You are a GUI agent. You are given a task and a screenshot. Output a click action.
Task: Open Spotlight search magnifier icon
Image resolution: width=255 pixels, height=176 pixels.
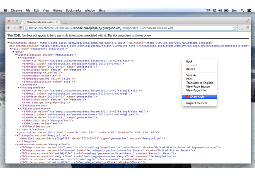coord(242,10)
